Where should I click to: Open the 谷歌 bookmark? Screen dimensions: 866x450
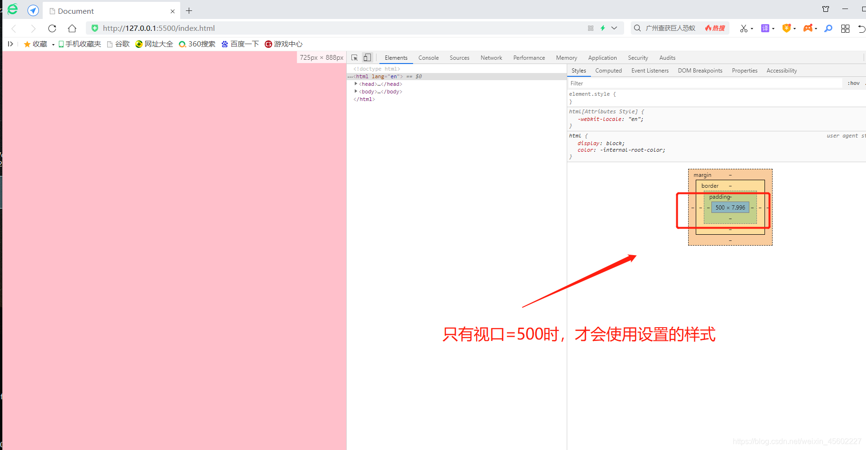pyautogui.click(x=119, y=44)
